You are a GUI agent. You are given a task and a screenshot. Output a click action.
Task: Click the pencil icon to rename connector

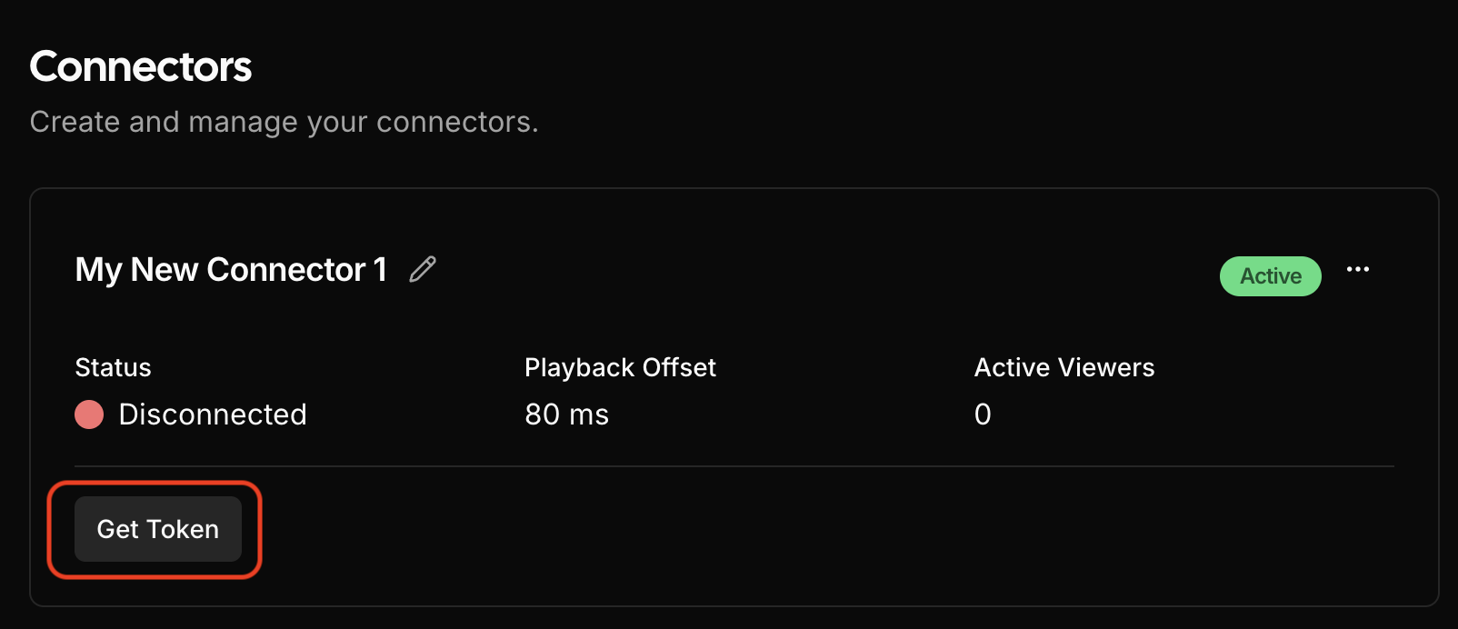423,269
